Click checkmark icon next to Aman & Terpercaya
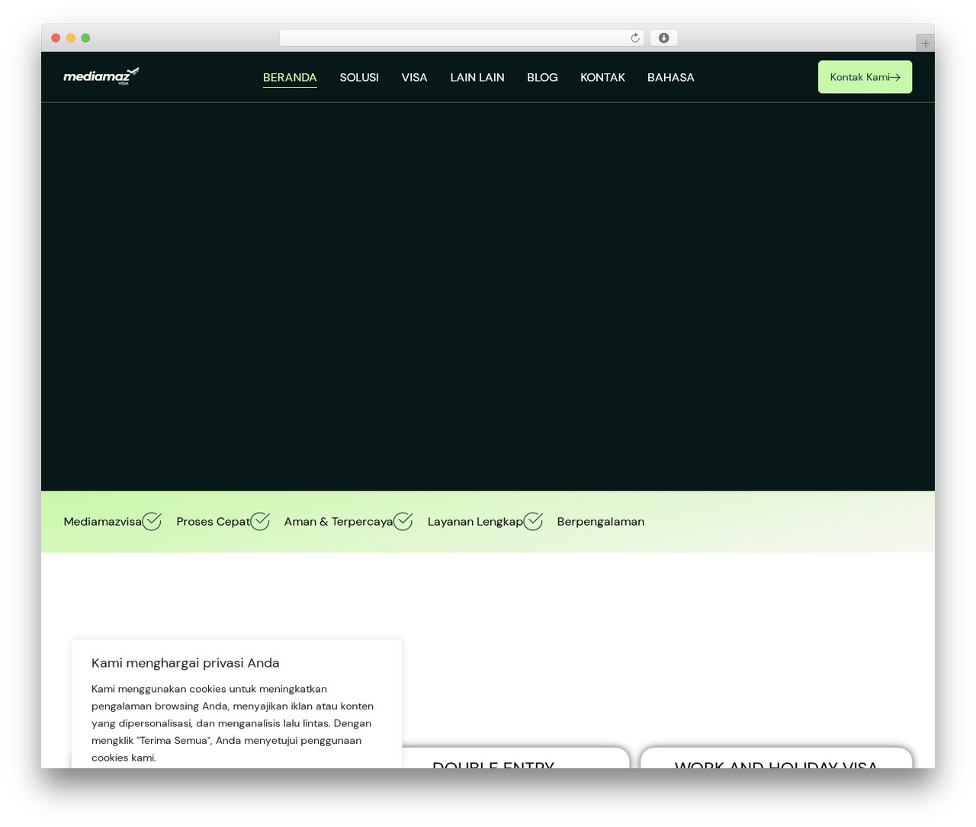The height and width of the screenshot is (827, 976). point(403,521)
